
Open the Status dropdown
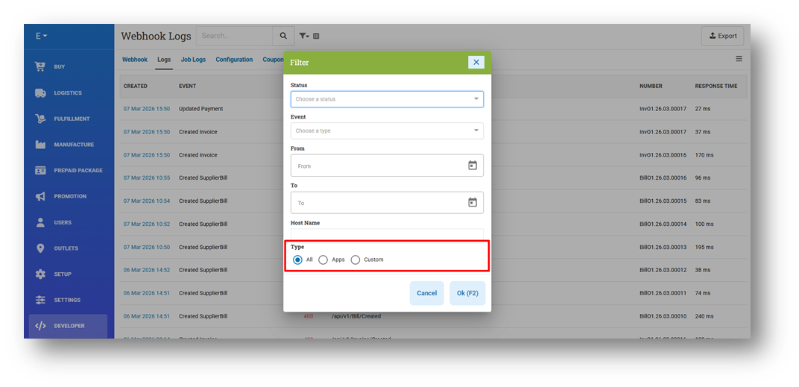pyautogui.click(x=387, y=99)
